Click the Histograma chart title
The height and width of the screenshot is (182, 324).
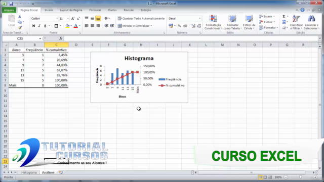point(139,59)
